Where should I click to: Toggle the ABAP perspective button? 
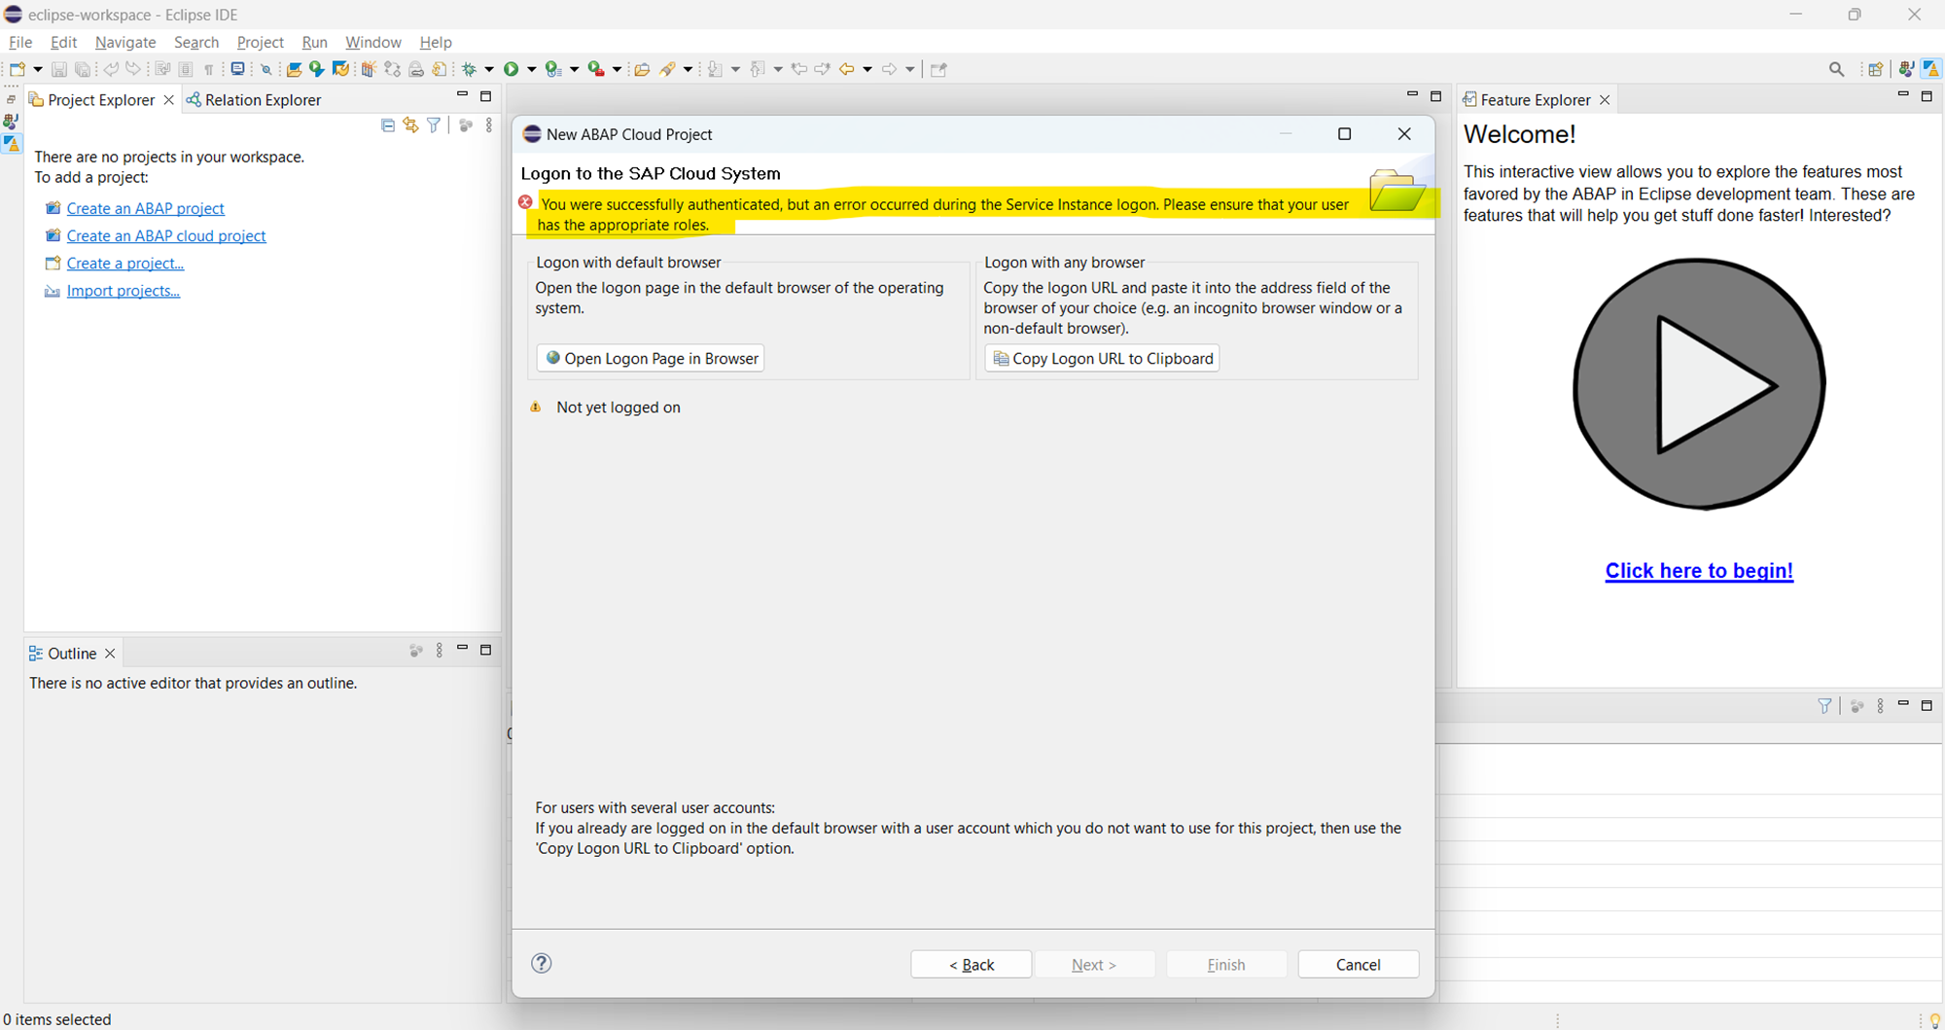1931,69
